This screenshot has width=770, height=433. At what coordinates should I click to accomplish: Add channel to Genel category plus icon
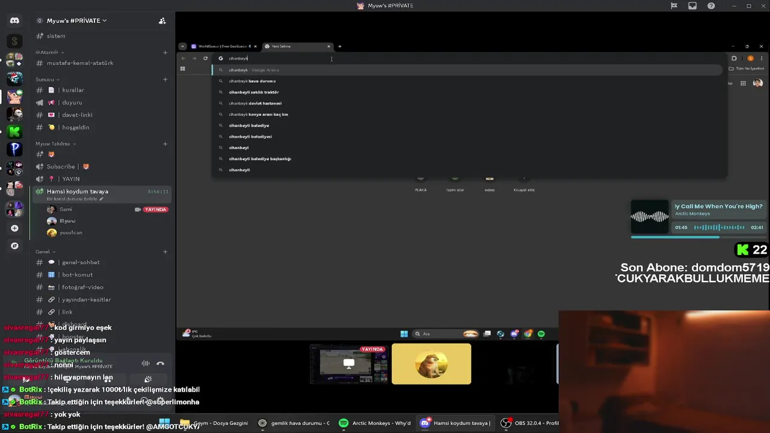(165, 251)
